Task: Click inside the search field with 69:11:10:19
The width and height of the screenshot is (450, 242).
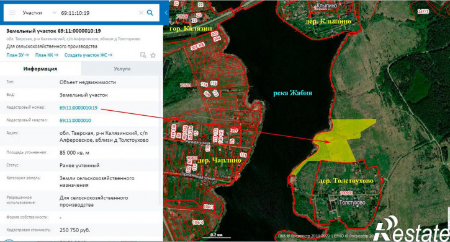Action: click(x=97, y=13)
